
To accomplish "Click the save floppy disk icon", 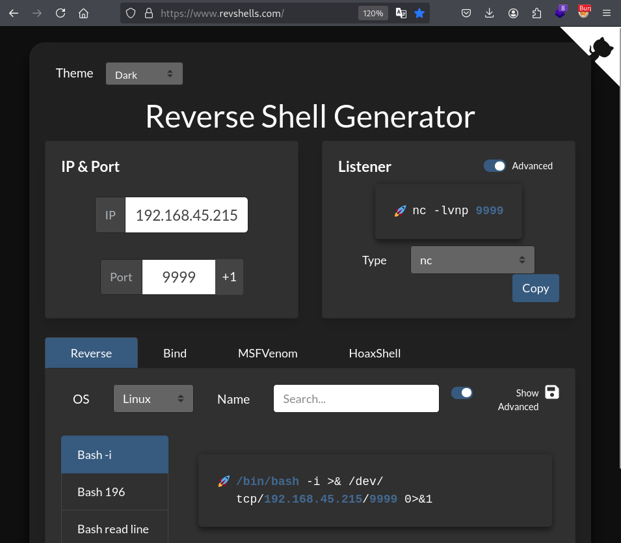I will (x=552, y=393).
